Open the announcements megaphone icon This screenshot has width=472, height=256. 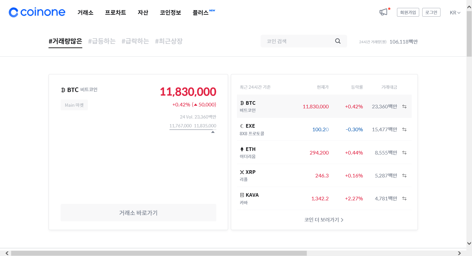383,12
